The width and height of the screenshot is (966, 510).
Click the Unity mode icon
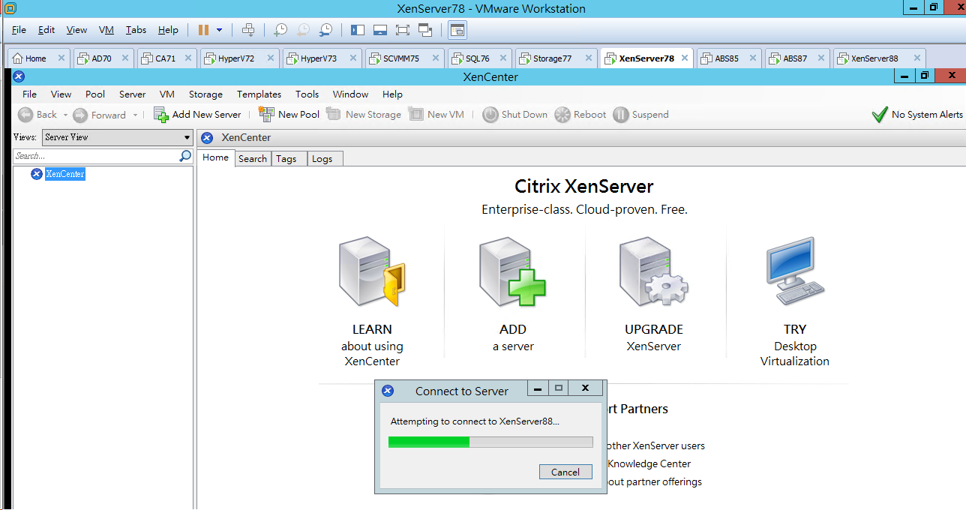pyautogui.click(x=425, y=30)
